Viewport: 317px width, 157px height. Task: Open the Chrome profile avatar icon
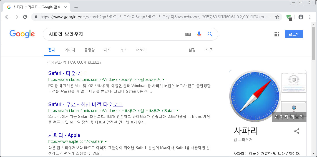[x=301, y=17]
